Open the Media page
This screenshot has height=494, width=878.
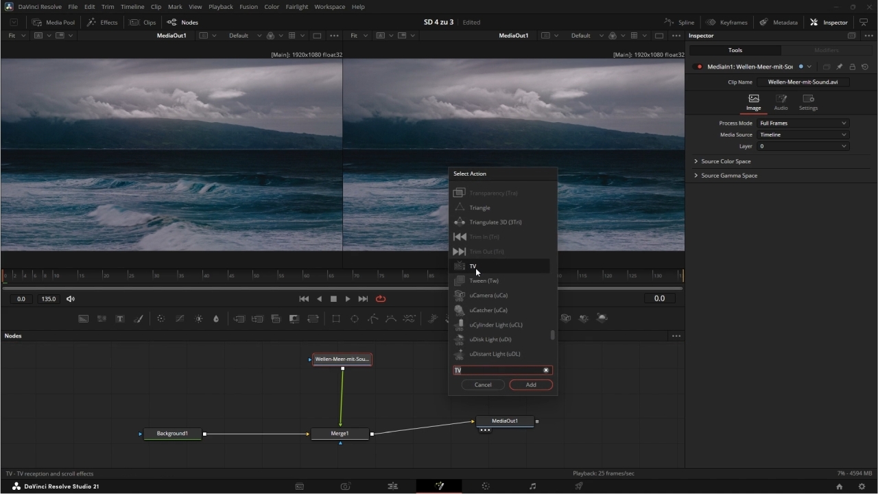[x=299, y=486]
